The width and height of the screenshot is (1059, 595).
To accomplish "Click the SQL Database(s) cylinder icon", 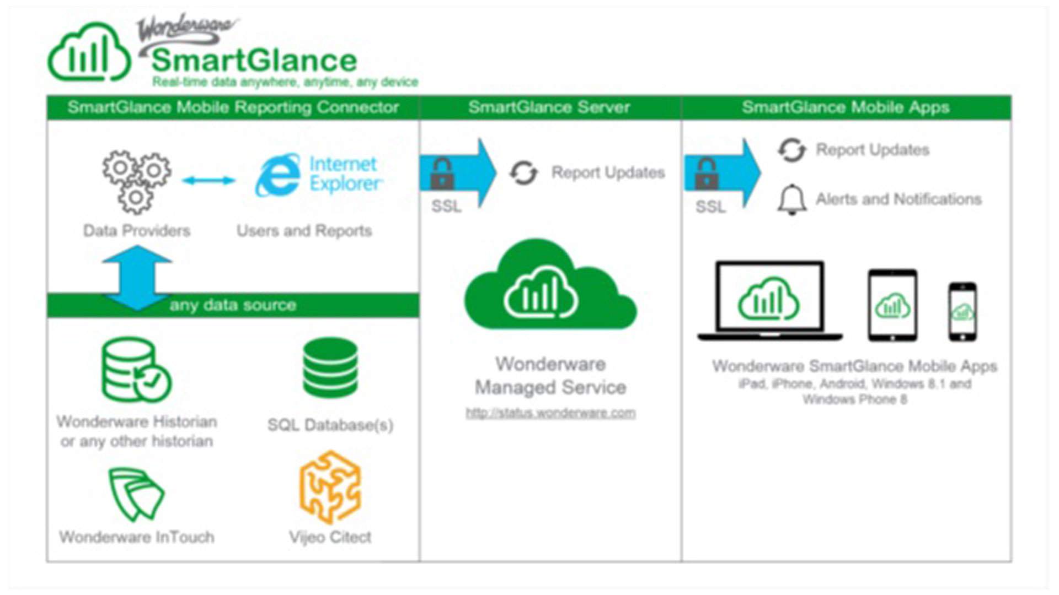I will coord(330,368).
